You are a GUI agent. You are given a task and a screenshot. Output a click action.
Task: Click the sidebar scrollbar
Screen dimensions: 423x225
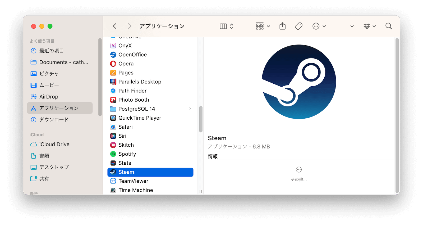pyautogui.click(x=100, y=77)
